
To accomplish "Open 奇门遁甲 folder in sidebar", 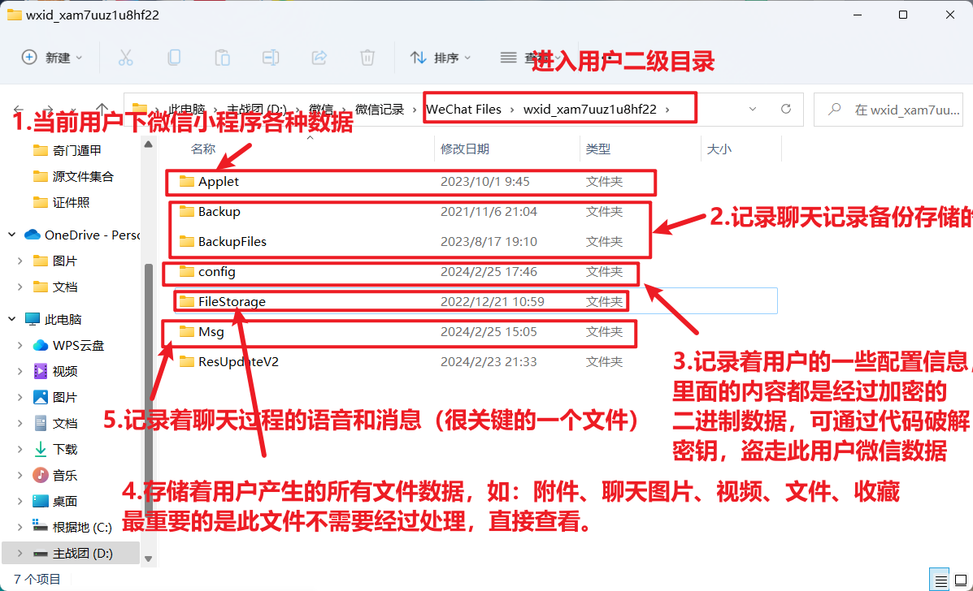I will [x=76, y=150].
